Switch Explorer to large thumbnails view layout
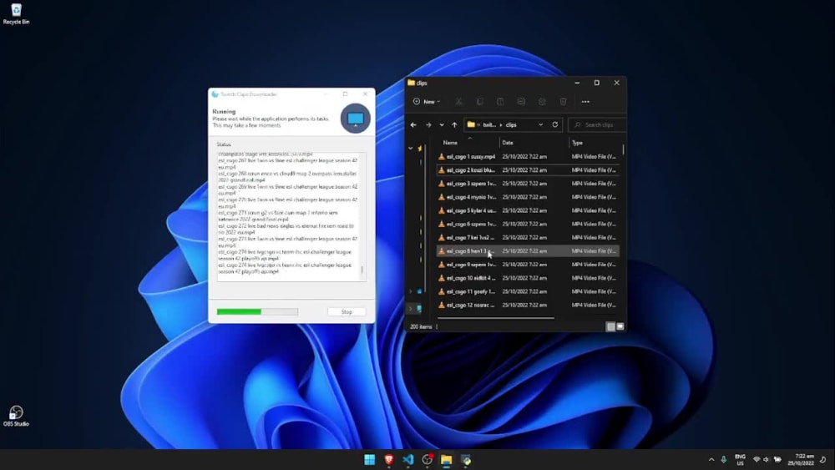The width and height of the screenshot is (835, 470). 620,326
